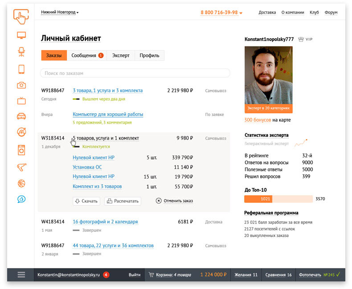Click the basketball sports category icon
Image resolution: width=352 pixels, height=289 pixels.
[21, 183]
